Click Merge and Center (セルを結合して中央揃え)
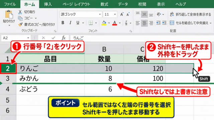 pyautogui.click(x=189, y=23)
